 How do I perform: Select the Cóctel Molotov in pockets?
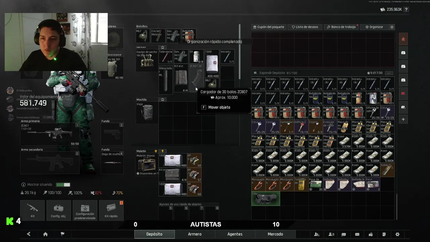click(x=158, y=36)
